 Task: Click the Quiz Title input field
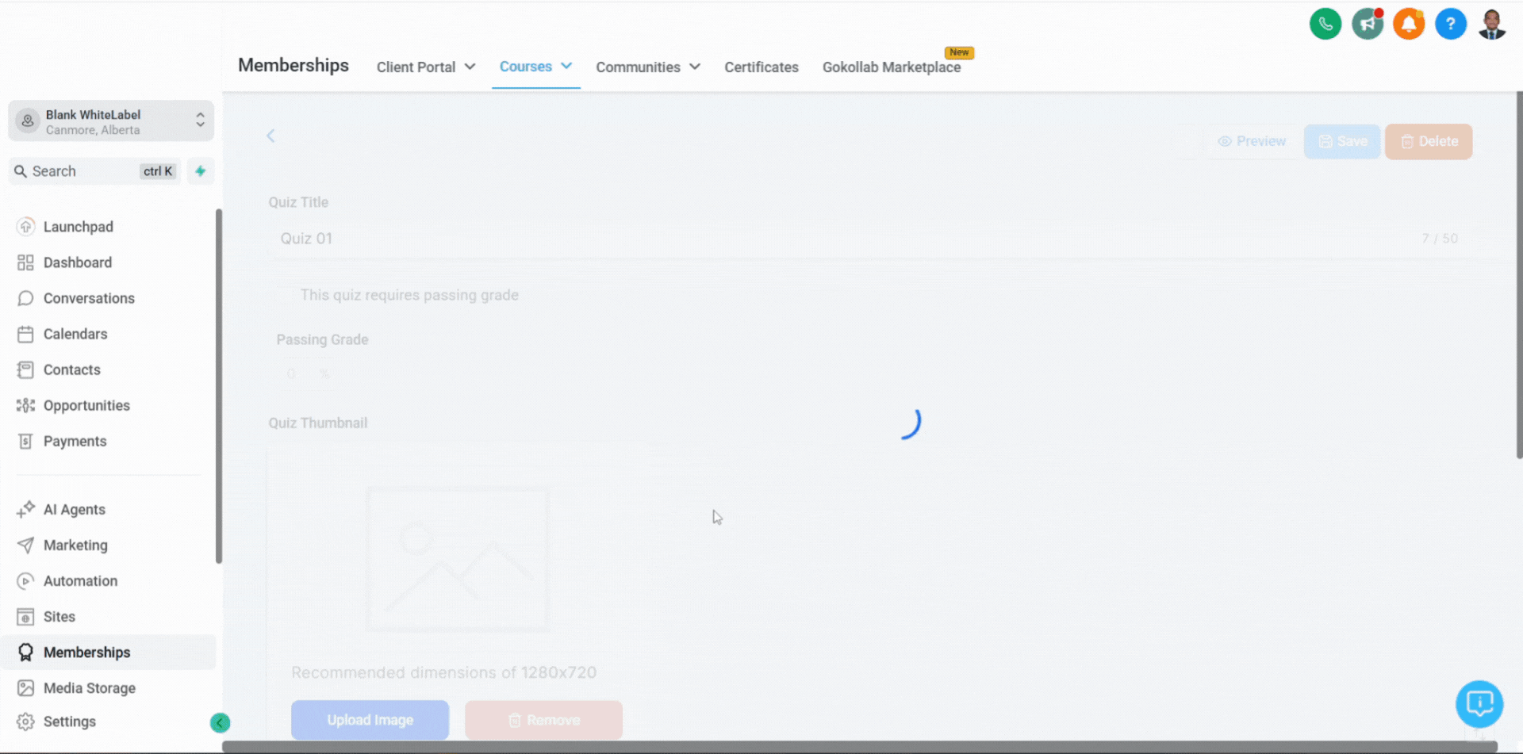869,239
